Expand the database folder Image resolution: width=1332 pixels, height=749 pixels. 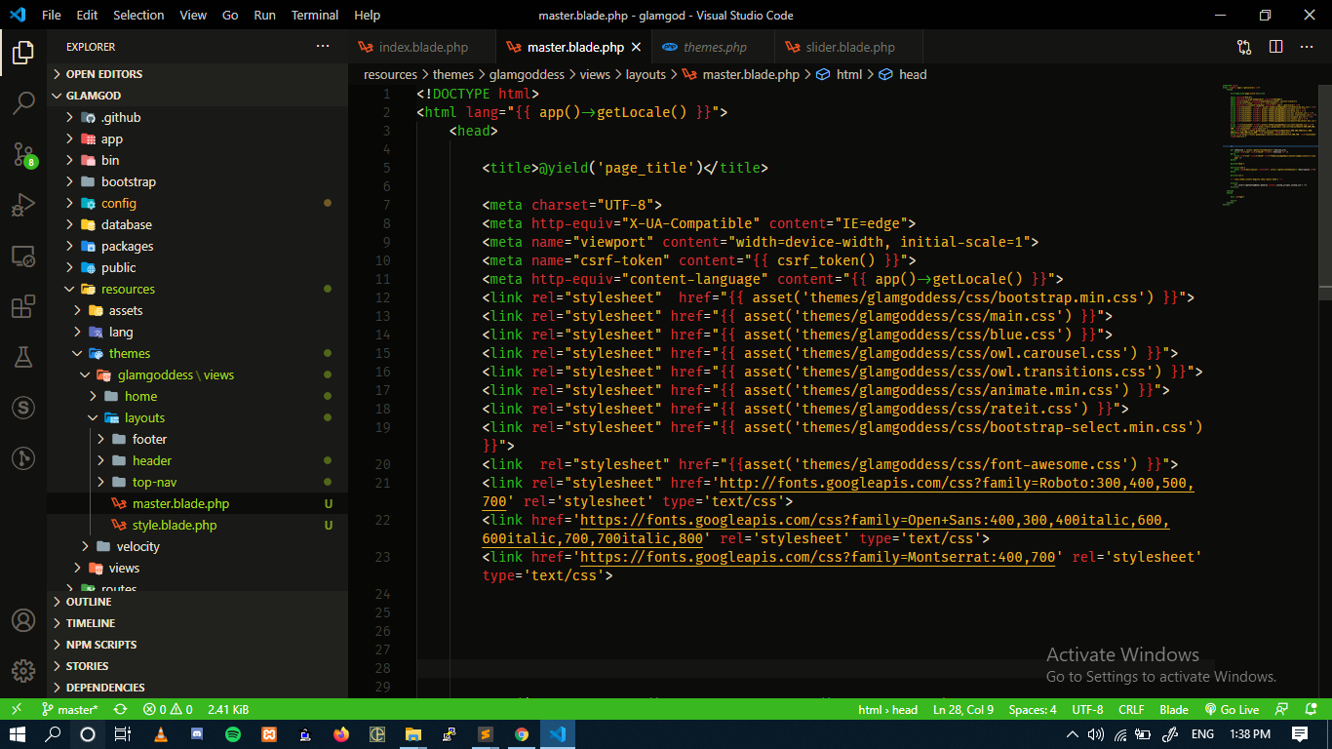(197, 224)
